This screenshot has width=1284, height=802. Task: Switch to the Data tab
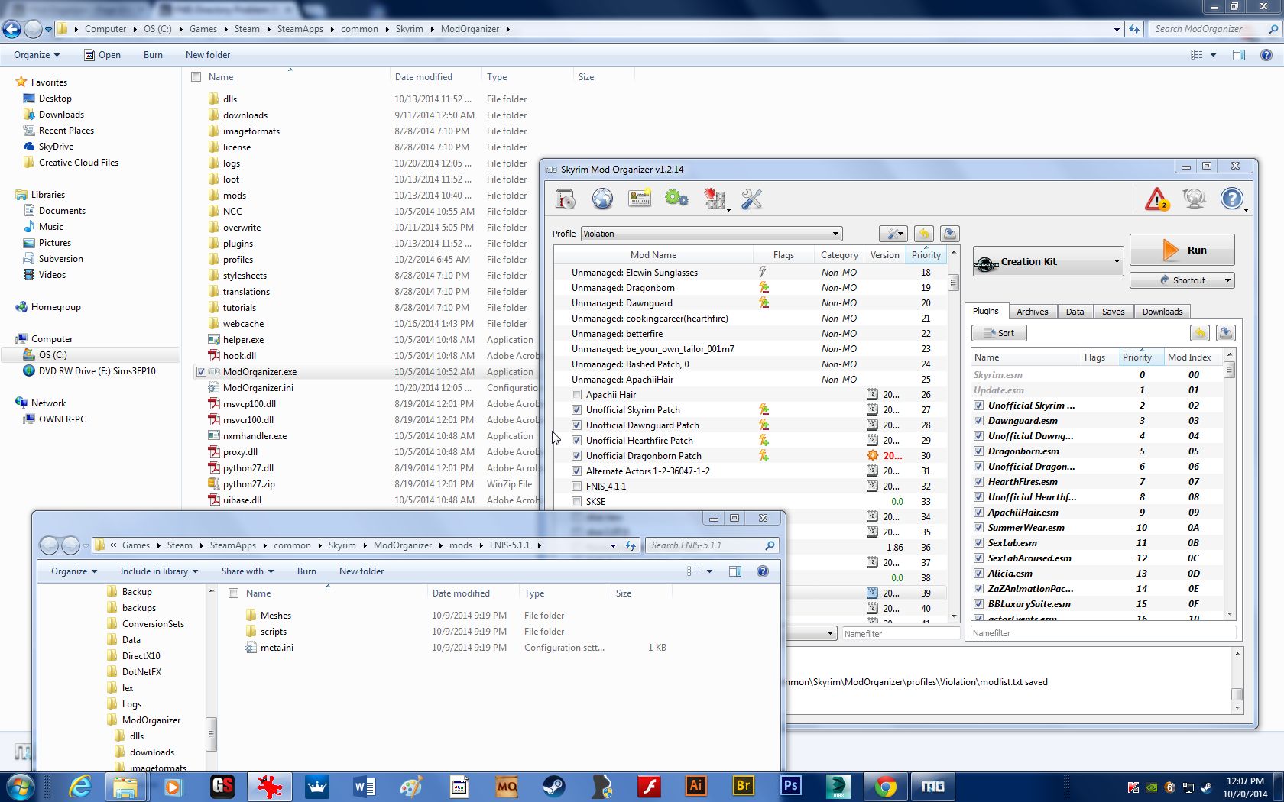[1075, 312]
